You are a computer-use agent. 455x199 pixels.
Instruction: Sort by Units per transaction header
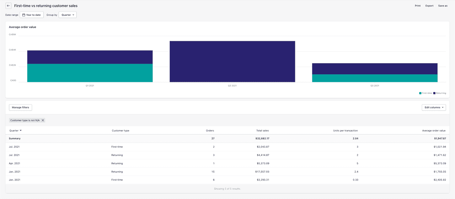pyautogui.click(x=345, y=131)
